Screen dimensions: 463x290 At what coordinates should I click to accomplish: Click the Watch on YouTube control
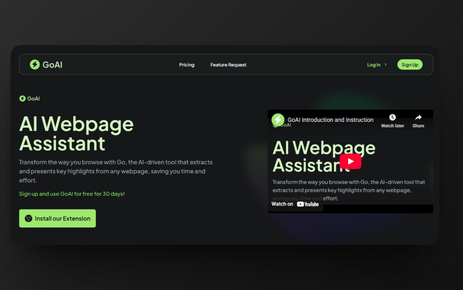(x=296, y=204)
